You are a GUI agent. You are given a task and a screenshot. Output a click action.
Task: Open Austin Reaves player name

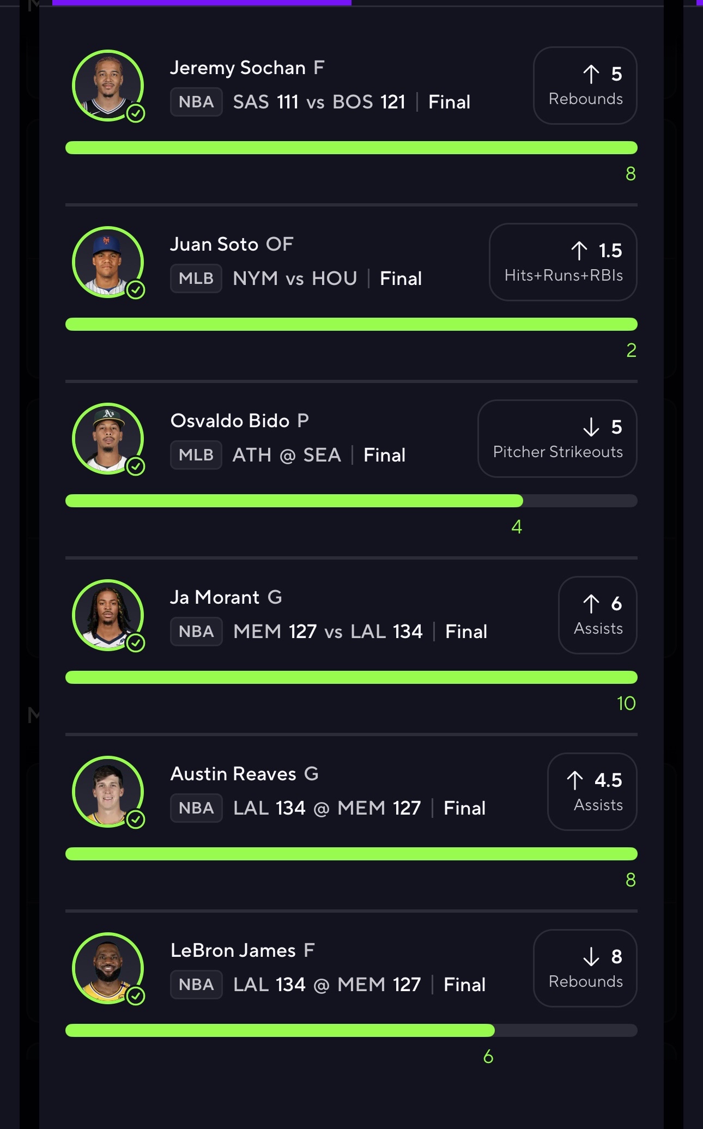tap(233, 774)
